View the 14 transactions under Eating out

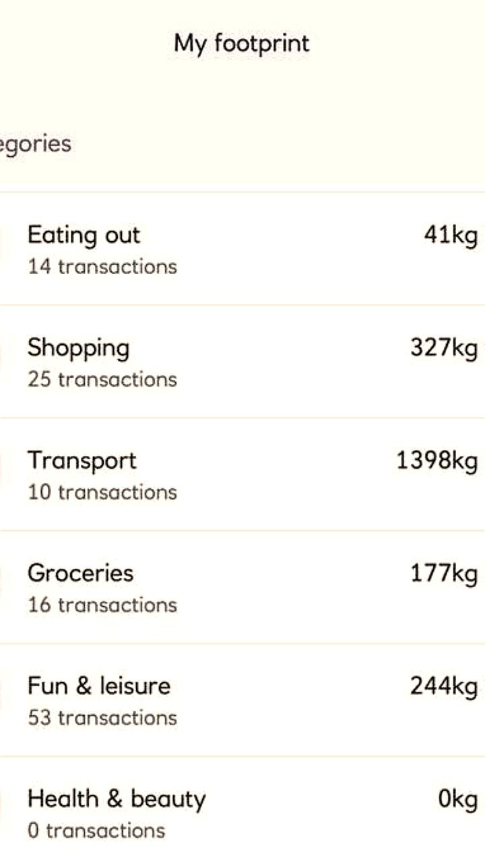coord(102,267)
